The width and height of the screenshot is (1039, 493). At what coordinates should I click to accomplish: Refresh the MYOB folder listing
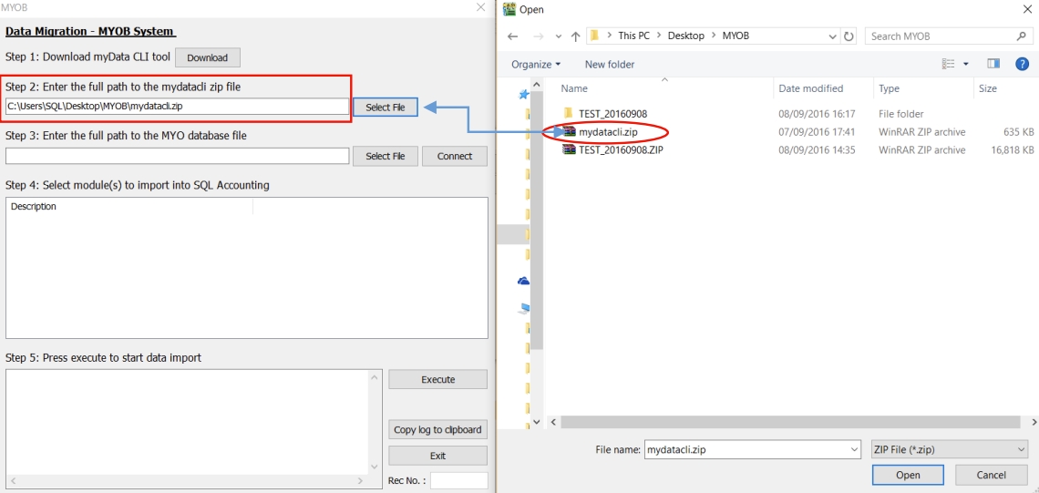pos(849,36)
